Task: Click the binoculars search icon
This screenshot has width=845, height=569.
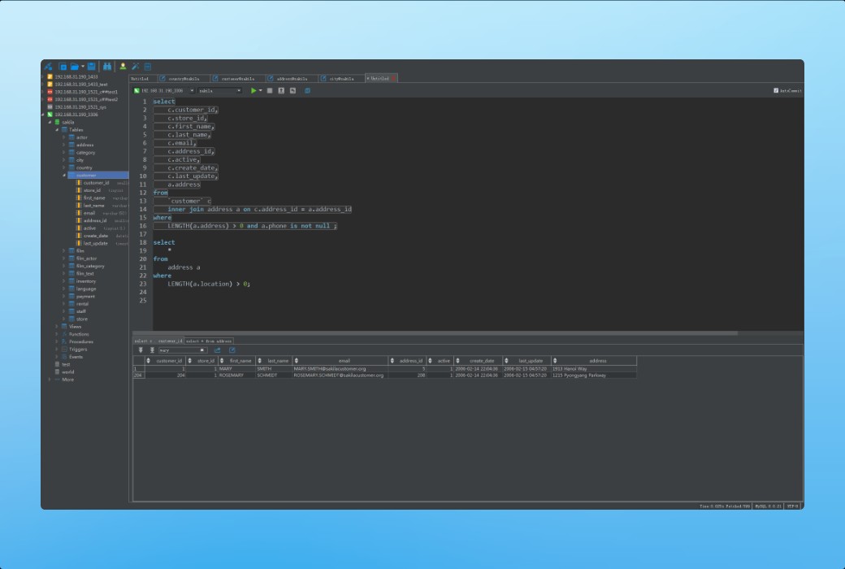Action: [x=106, y=67]
